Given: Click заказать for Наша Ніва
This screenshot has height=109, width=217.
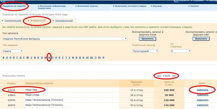Looking at the screenshot, I should point(202,90).
